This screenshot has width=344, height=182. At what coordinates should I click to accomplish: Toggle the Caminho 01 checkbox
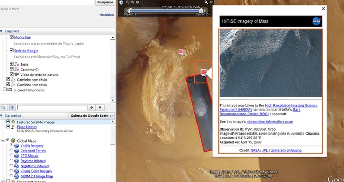point(12,69)
